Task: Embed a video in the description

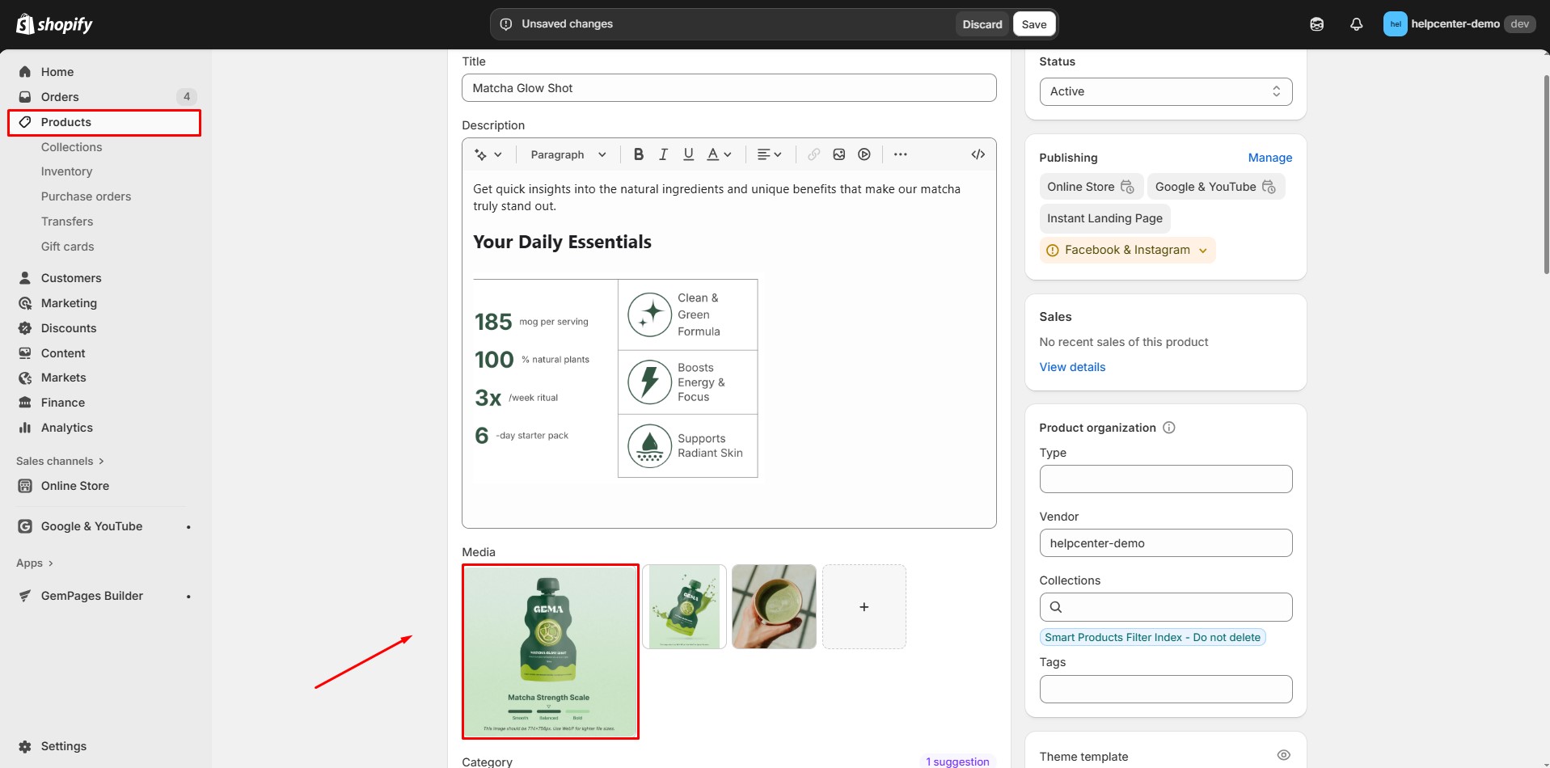Action: [864, 154]
